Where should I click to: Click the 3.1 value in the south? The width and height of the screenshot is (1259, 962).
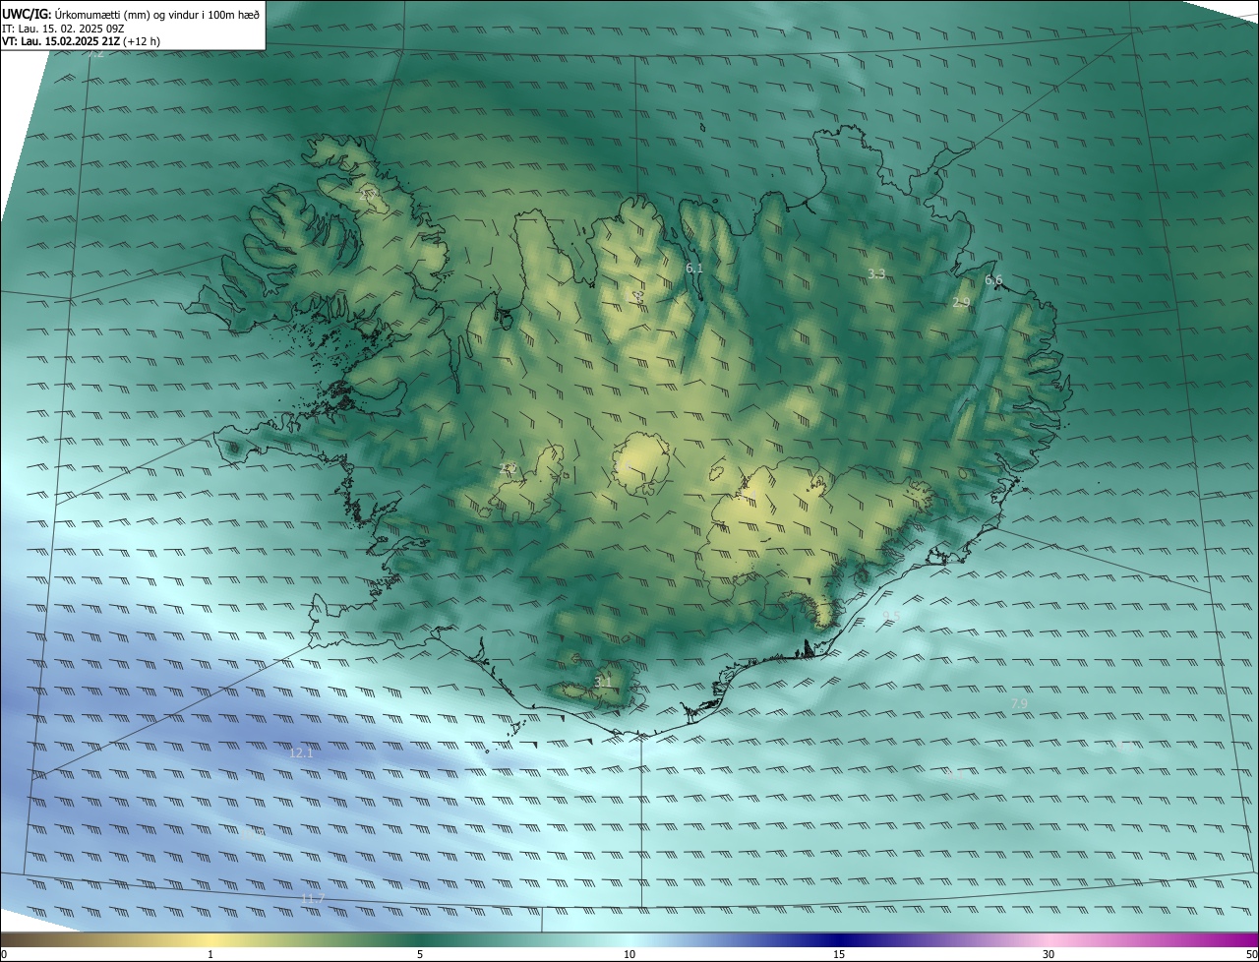pos(603,682)
